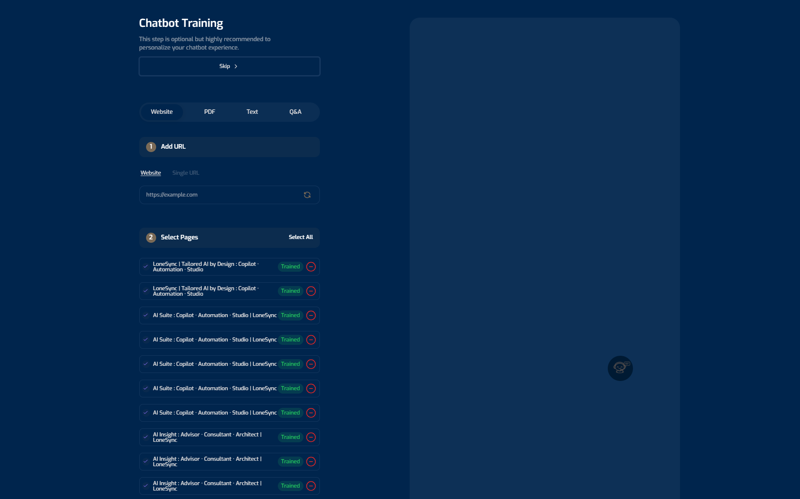Remove the first AI Insight page
The image size is (800, 499).
311,437
